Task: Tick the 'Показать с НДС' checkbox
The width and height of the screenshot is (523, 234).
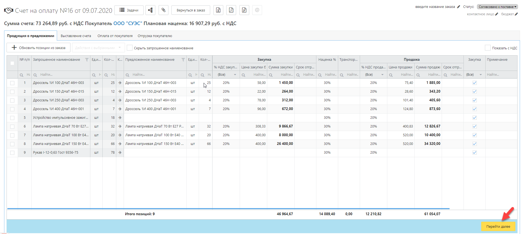Action: click(x=488, y=48)
